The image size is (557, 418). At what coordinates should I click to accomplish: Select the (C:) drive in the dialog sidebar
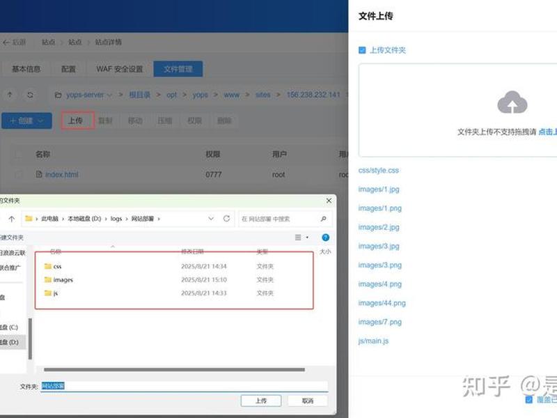(x=10, y=327)
